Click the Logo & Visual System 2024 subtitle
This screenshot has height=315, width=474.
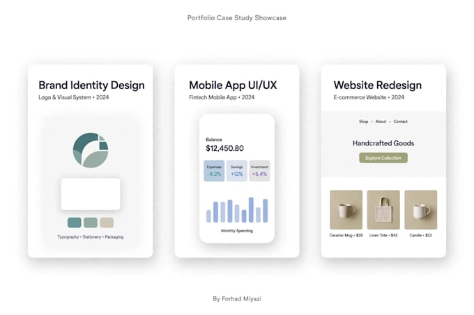73,97
